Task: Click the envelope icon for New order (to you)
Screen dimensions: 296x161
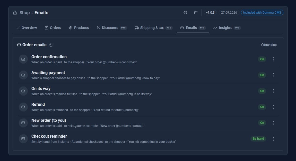Action: (x=23, y=123)
